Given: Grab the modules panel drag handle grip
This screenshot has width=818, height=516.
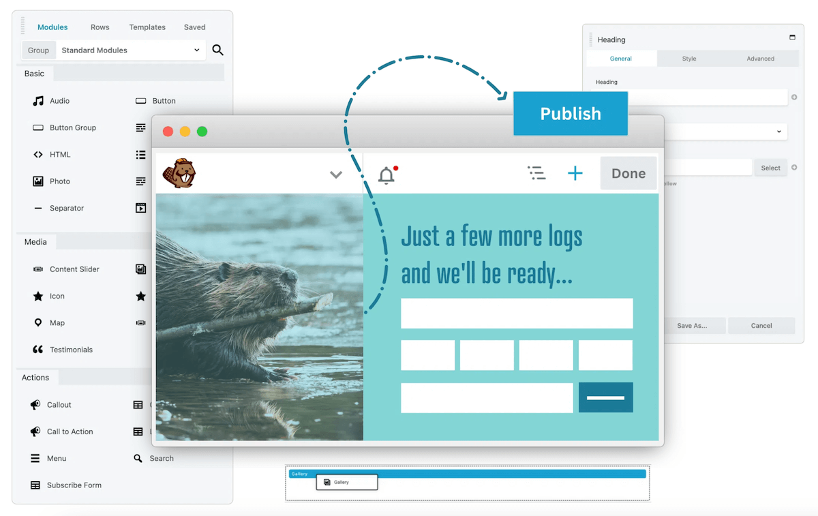Looking at the screenshot, I should (23, 27).
